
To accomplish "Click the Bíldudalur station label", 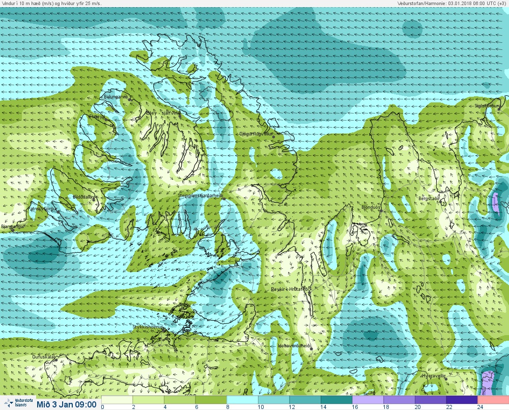I will tap(83, 197).
